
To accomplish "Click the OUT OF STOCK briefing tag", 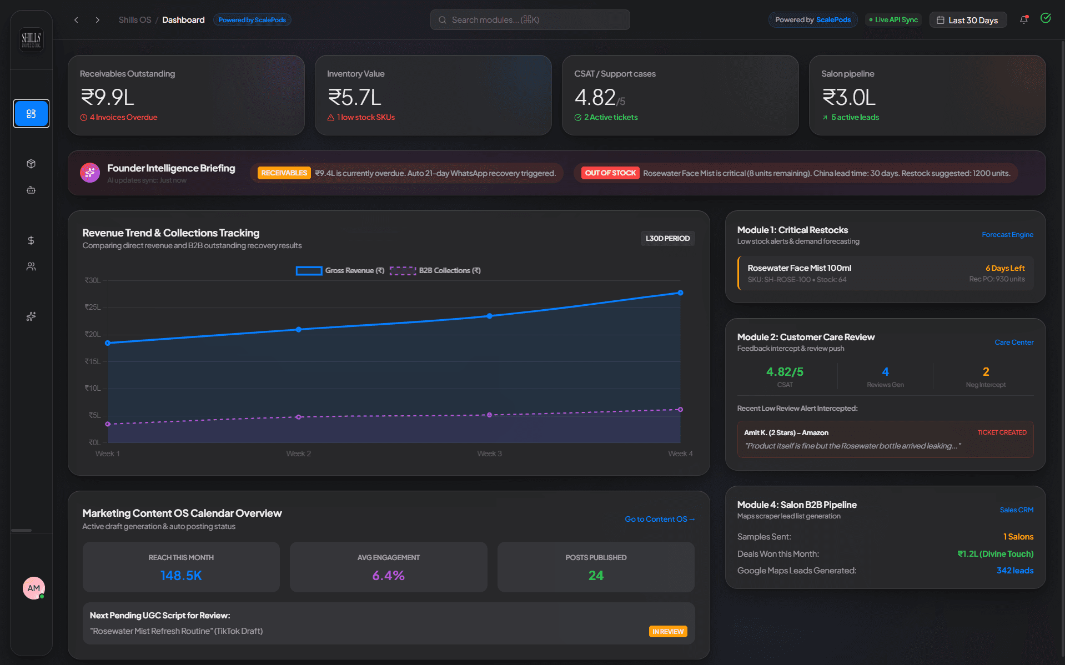I will 610,173.
